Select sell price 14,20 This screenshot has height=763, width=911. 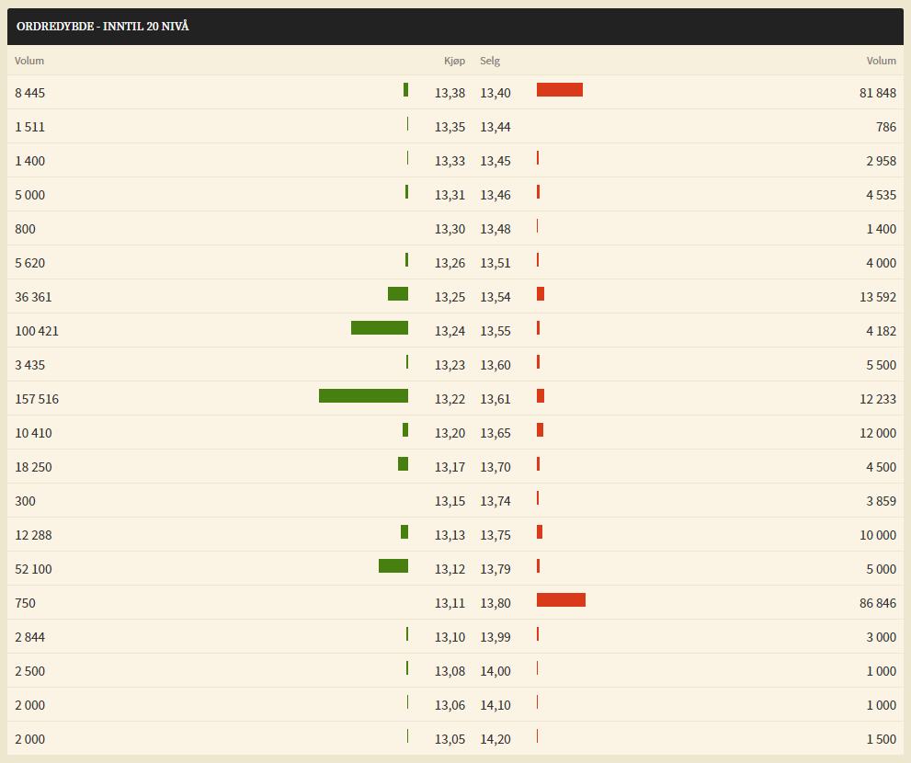(495, 739)
